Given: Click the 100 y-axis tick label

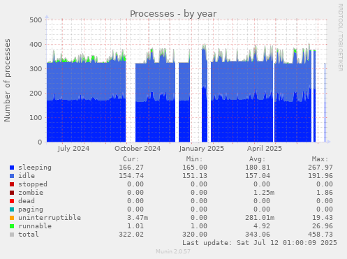Looking at the screenshot, I should pyautogui.click(x=36, y=117).
